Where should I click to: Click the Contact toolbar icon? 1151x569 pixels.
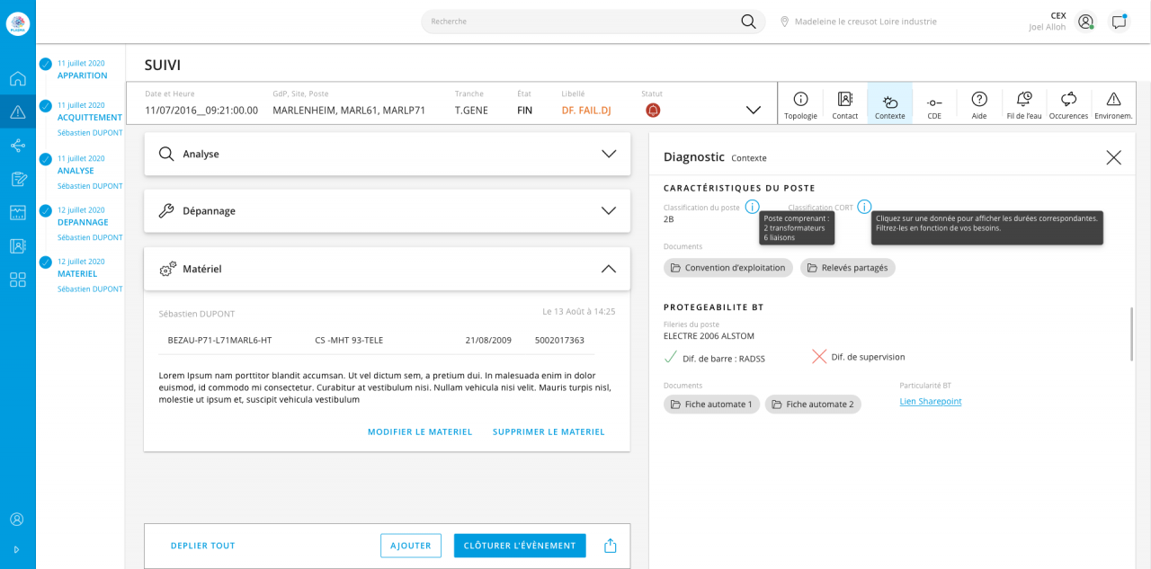pyautogui.click(x=844, y=103)
